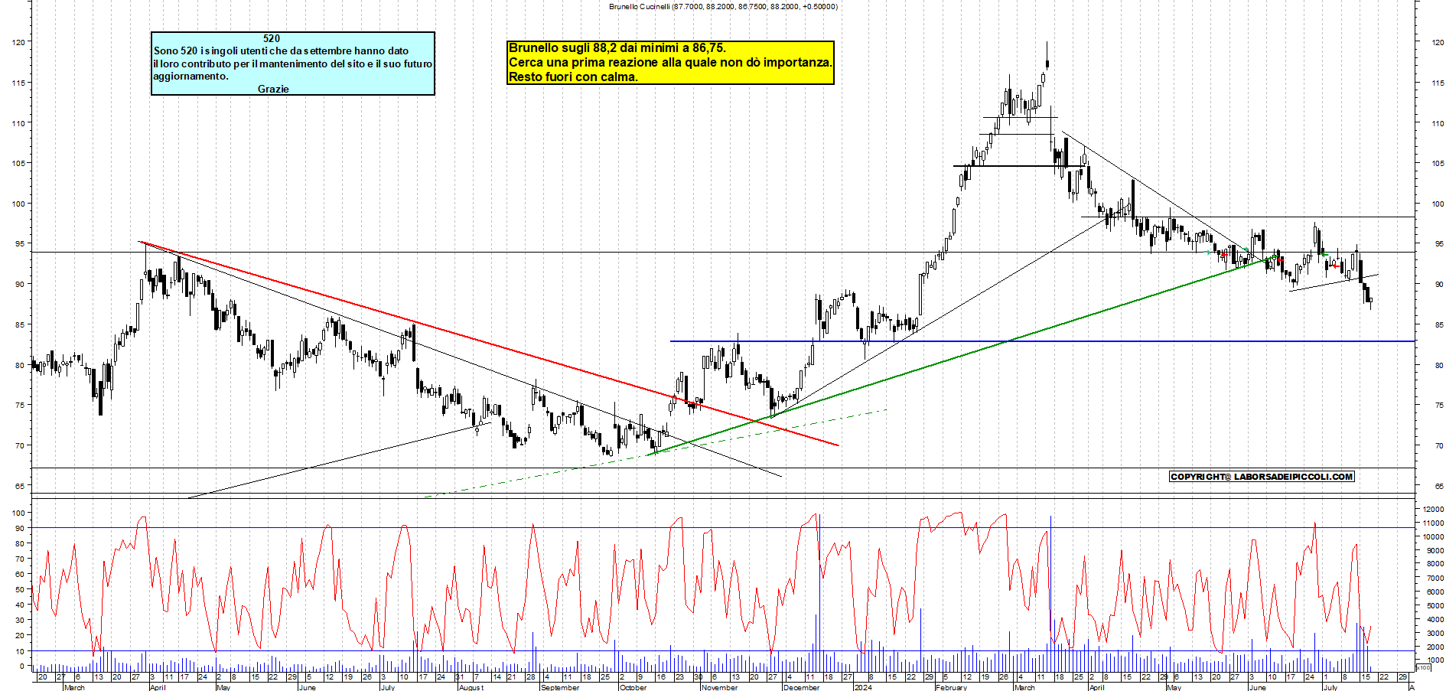Click the 'December' month label
This screenshot has height=691, width=1446.
(x=801, y=687)
